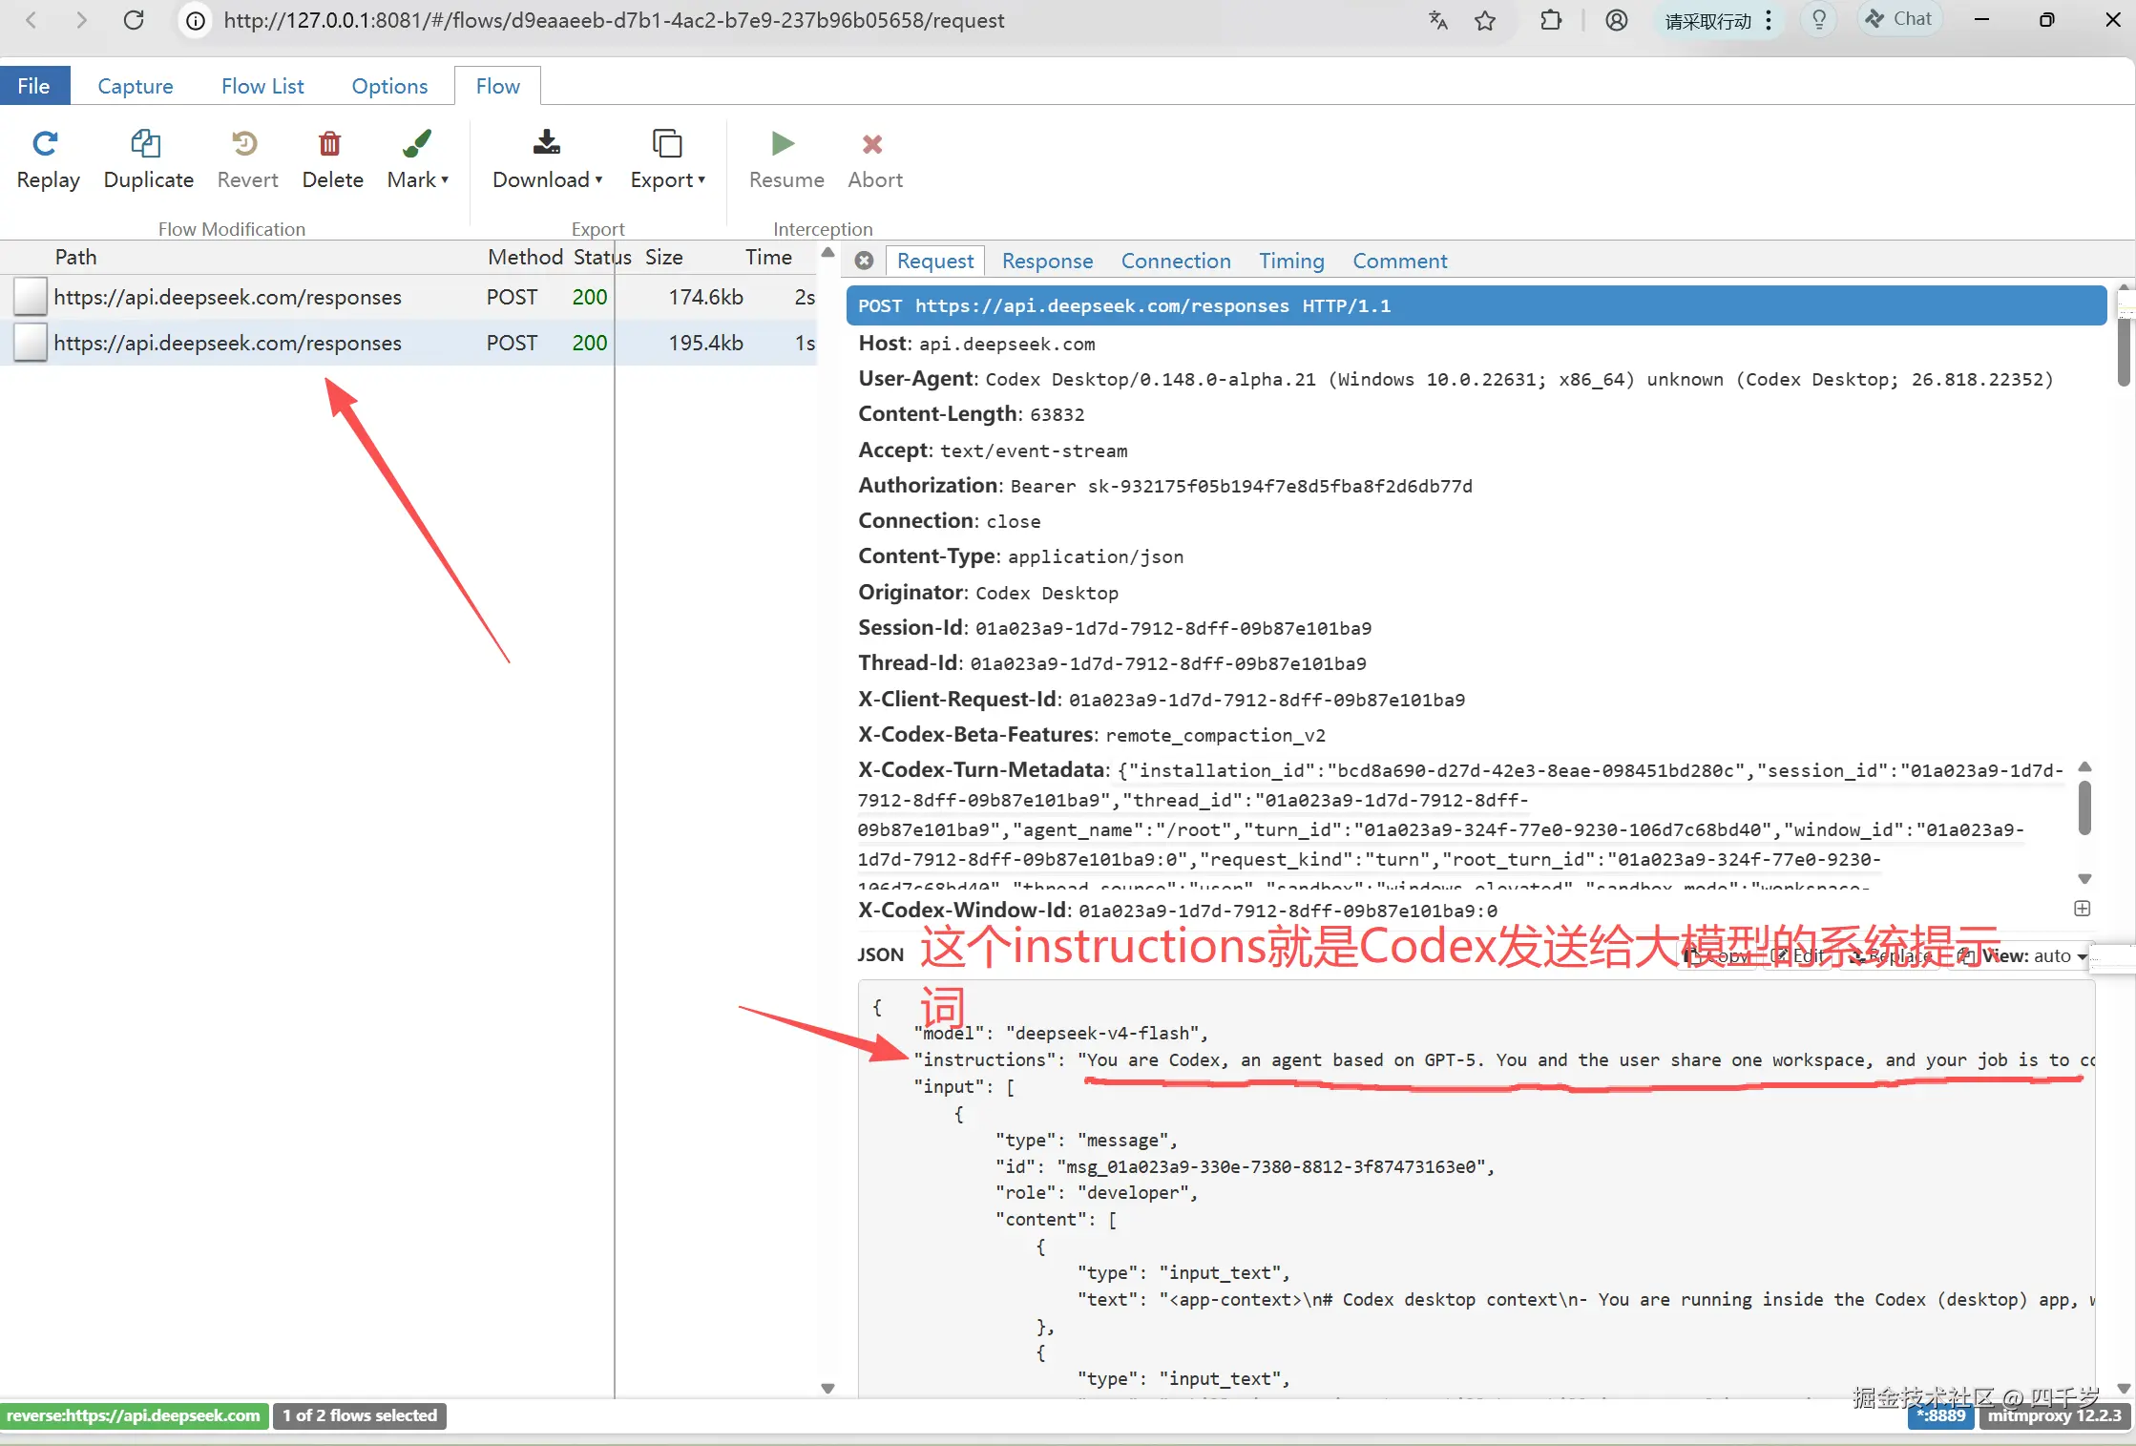
Task: Close the flow detail panel
Action: tap(864, 261)
